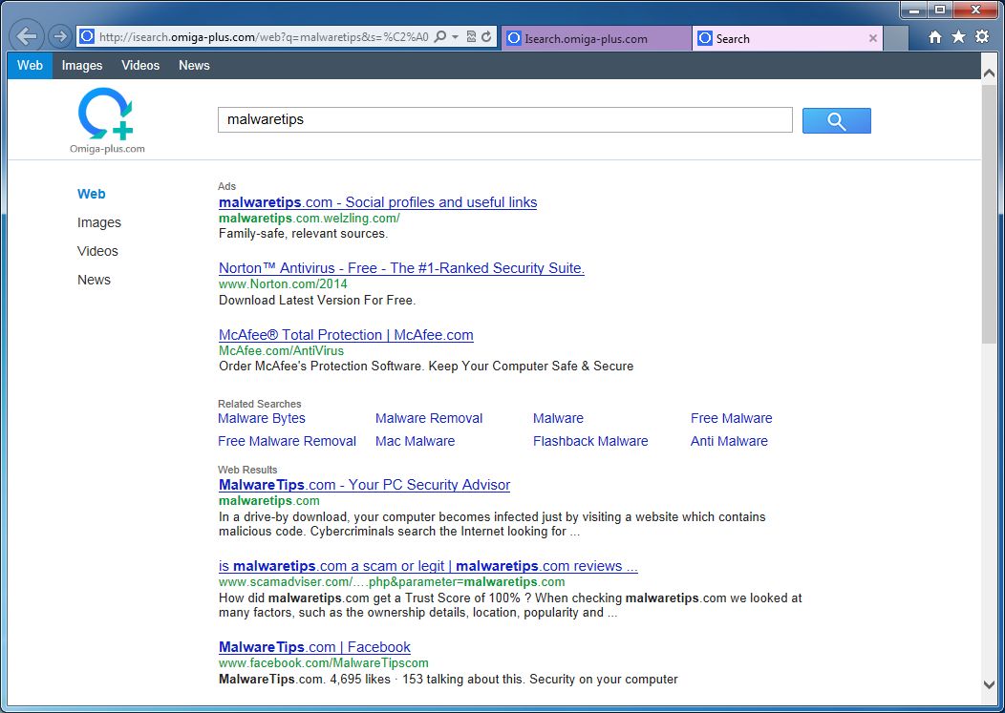Click the Mac Malware related search
This screenshot has width=1005, height=713.
tap(416, 441)
